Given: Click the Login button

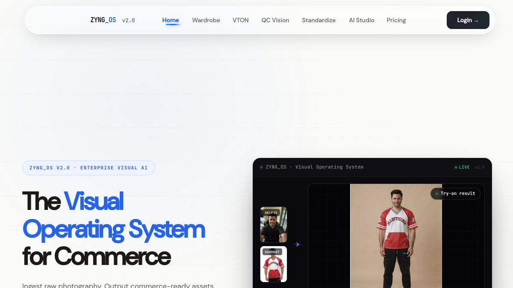Looking at the screenshot, I should coord(468,20).
